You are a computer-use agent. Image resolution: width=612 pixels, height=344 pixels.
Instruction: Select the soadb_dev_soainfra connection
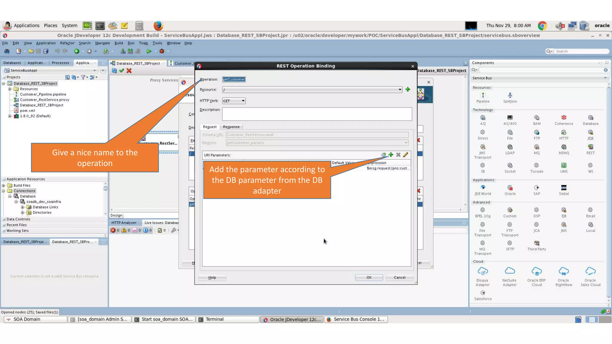(44, 202)
